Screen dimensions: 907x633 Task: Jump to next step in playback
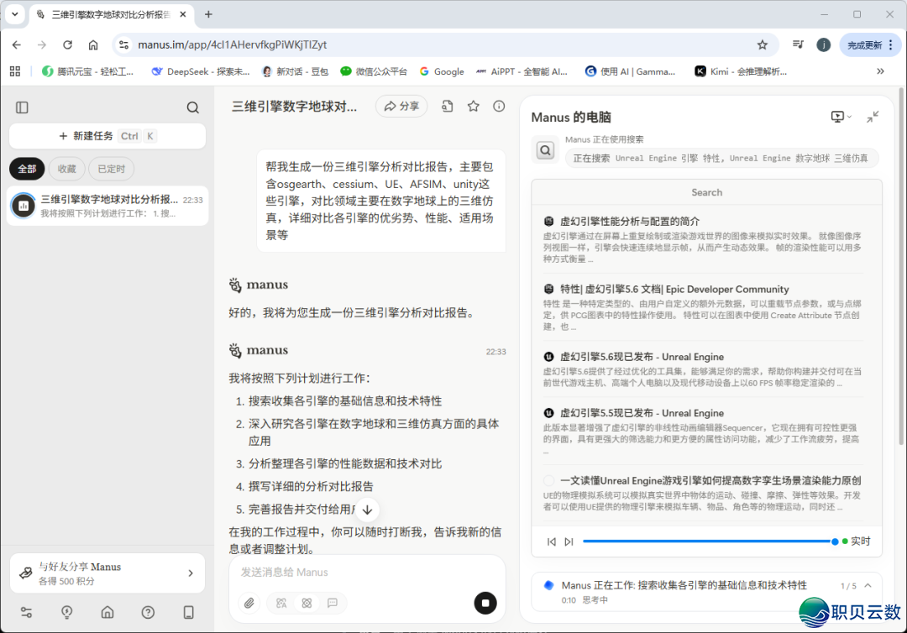(x=569, y=541)
